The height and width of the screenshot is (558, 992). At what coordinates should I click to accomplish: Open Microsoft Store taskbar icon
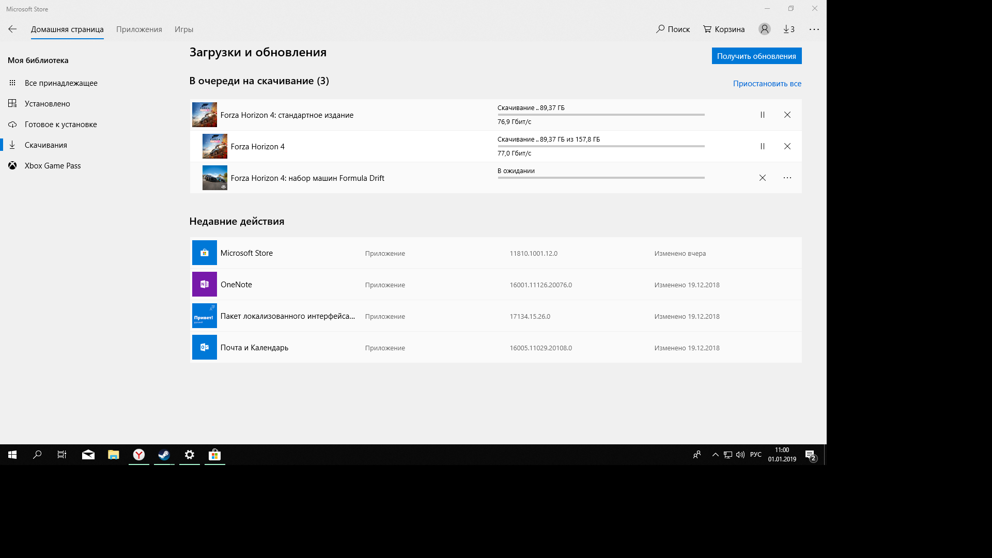pos(215,455)
